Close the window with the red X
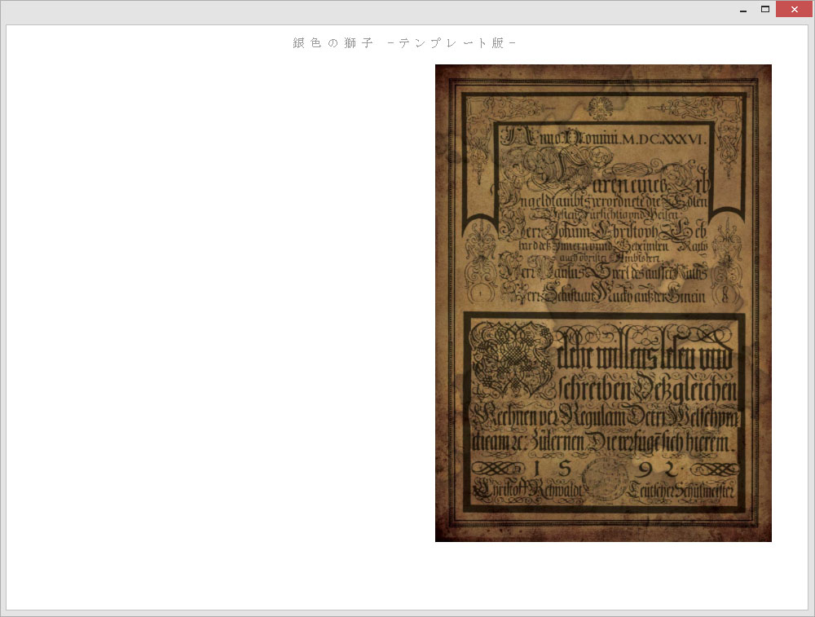This screenshot has width=815, height=617. click(x=794, y=9)
